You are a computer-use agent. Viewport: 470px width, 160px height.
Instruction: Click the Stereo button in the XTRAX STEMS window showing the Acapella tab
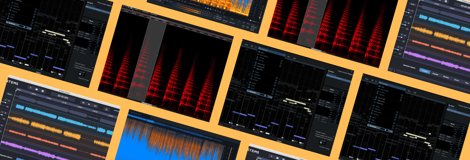413,4
